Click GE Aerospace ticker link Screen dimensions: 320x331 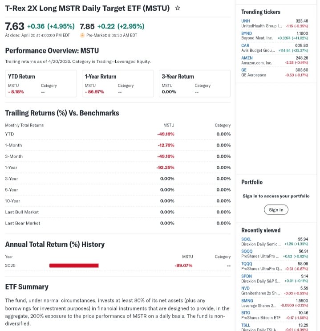[x=244, y=70]
